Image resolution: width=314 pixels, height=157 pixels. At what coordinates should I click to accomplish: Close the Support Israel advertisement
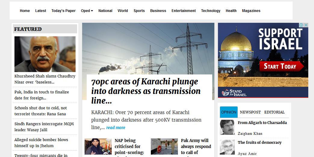click(x=306, y=25)
